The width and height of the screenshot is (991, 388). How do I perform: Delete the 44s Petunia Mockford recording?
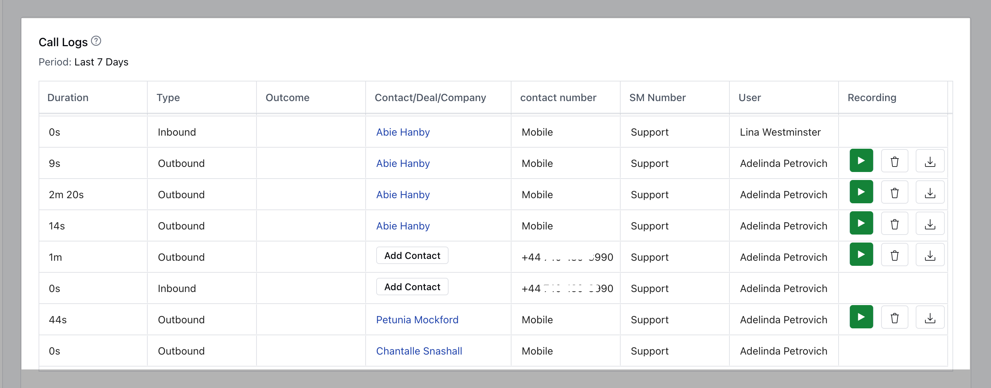click(x=895, y=317)
